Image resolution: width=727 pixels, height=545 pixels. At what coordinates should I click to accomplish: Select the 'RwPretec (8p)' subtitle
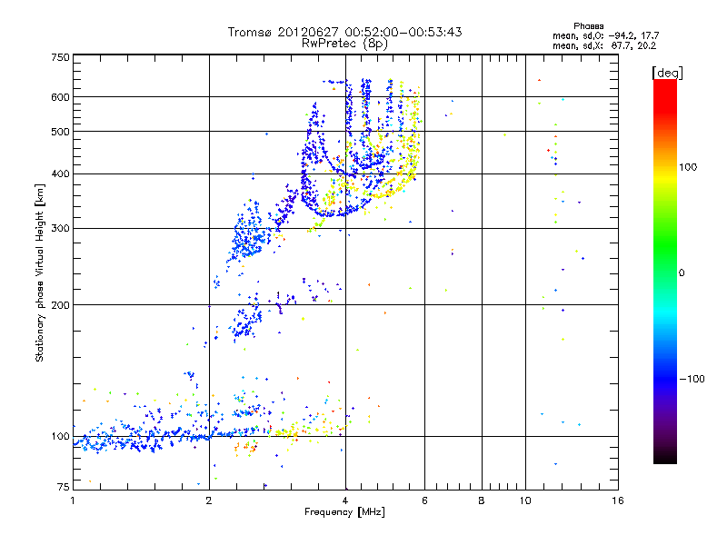(x=344, y=44)
